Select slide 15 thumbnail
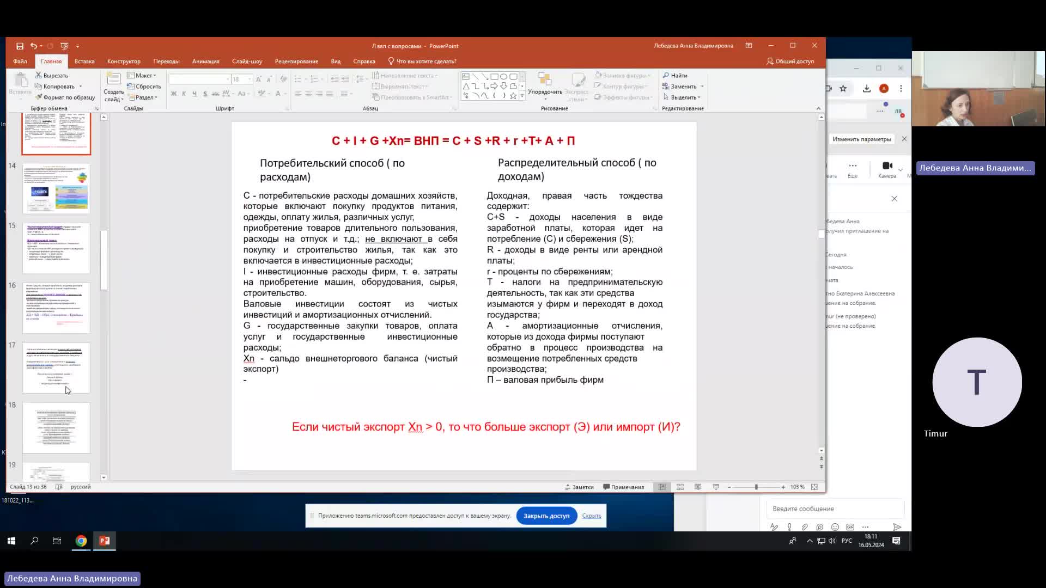The image size is (1046, 588). pos(56,248)
